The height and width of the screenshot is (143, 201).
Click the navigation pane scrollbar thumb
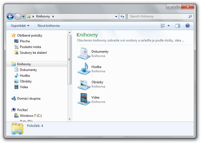pyautogui.click(x=69, y=60)
